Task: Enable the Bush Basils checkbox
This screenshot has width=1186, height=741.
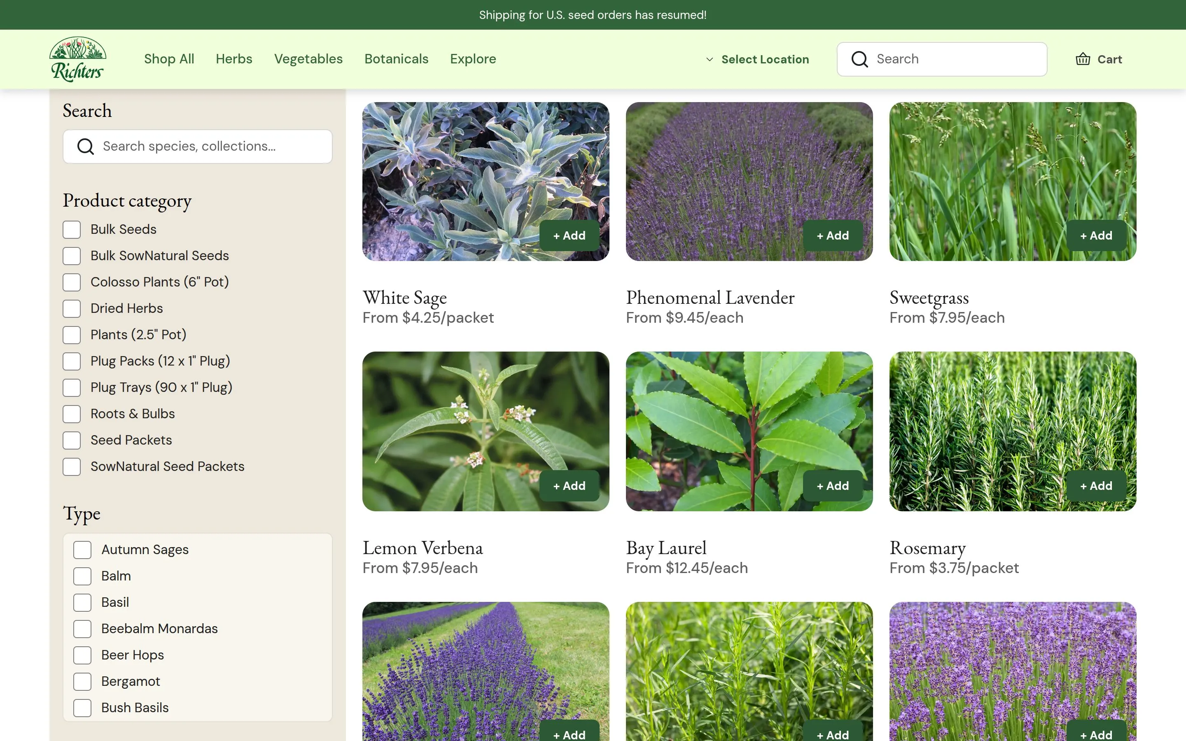Action: [x=82, y=708]
